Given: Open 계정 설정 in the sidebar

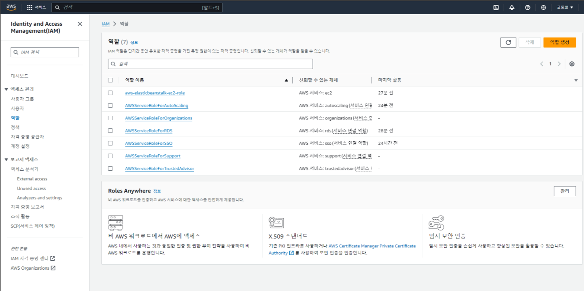Looking at the screenshot, I should 20,146.
